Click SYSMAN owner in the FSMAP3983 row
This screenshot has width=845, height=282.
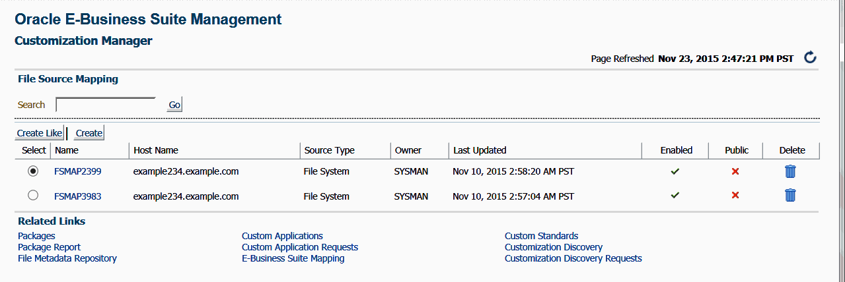tap(411, 196)
